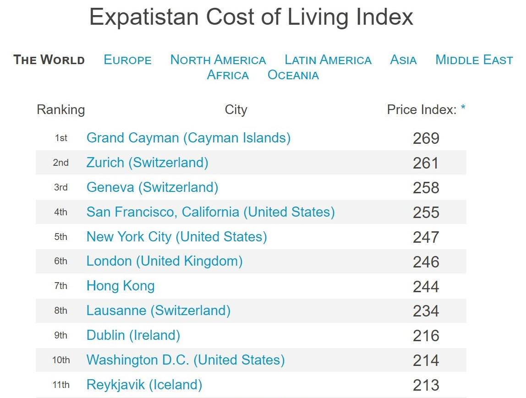526x398 pixels.
Task: Switch to Asia region
Action: coord(403,60)
